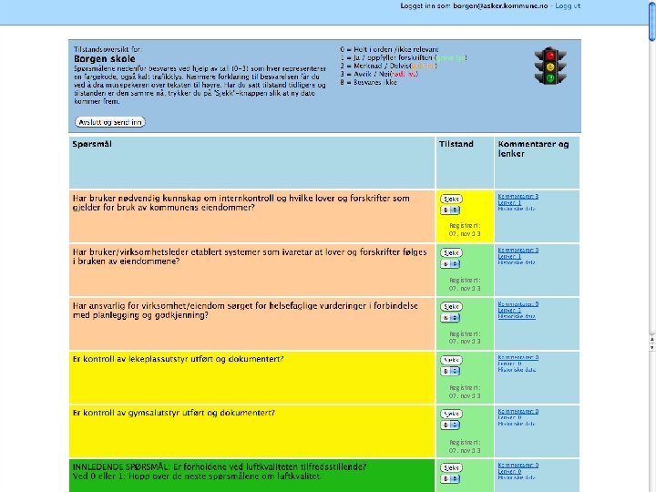Open the Tilstand dropdown for helsefaglige vurderinger question
Screen dimensions: 656x492
coord(450,318)
